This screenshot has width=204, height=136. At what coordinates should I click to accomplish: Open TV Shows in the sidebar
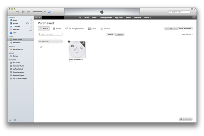point(16,26)
